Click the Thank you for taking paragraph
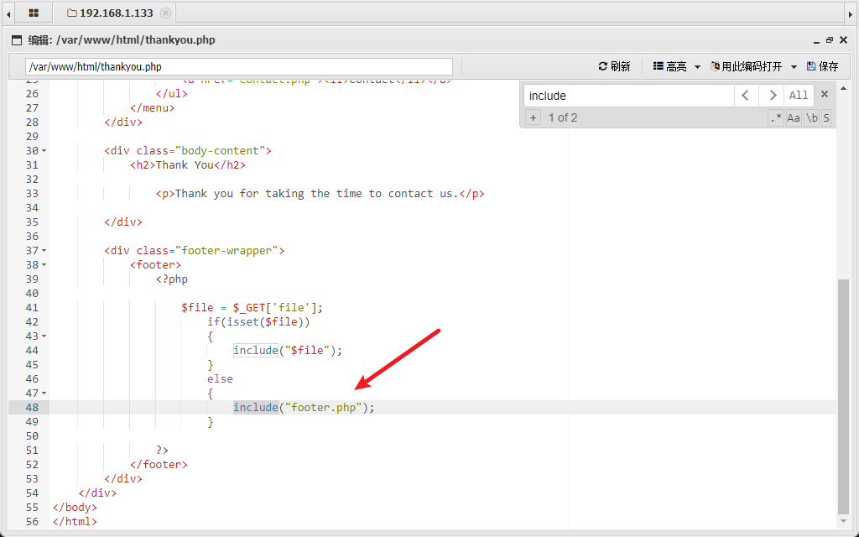 [320, 194]
